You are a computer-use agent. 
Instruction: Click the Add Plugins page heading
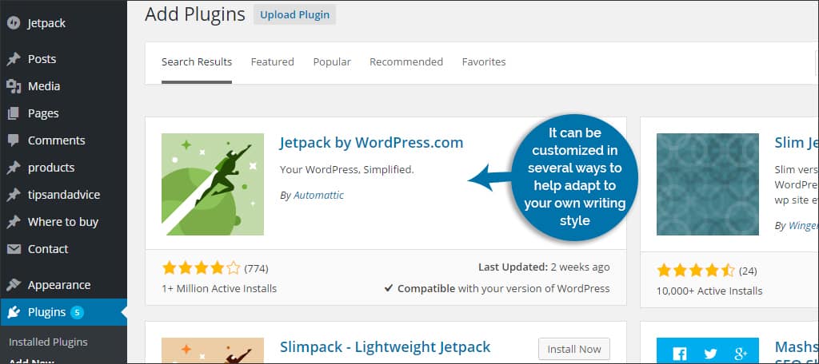[195, 14]
